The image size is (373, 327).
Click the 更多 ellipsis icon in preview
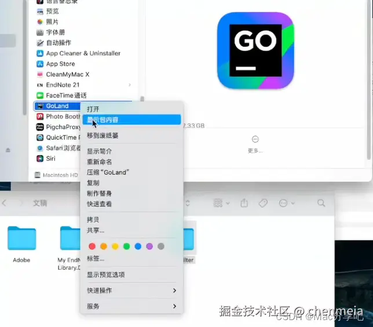click(x=255, y=139)
